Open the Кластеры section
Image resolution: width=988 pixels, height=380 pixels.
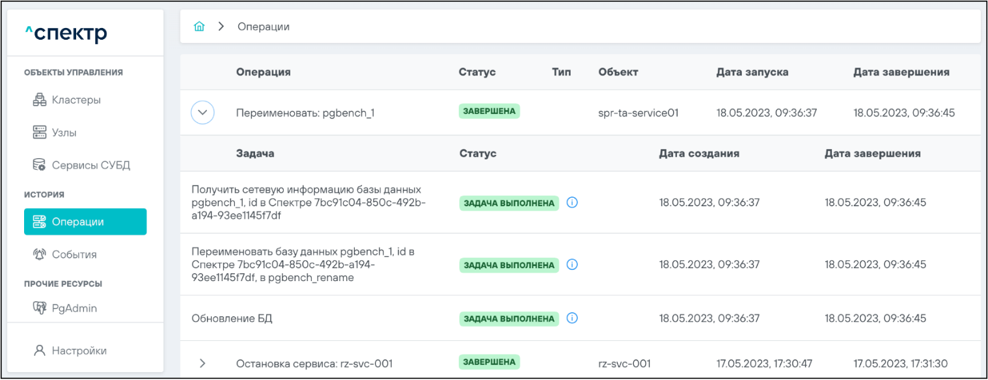tap(76, 100)
